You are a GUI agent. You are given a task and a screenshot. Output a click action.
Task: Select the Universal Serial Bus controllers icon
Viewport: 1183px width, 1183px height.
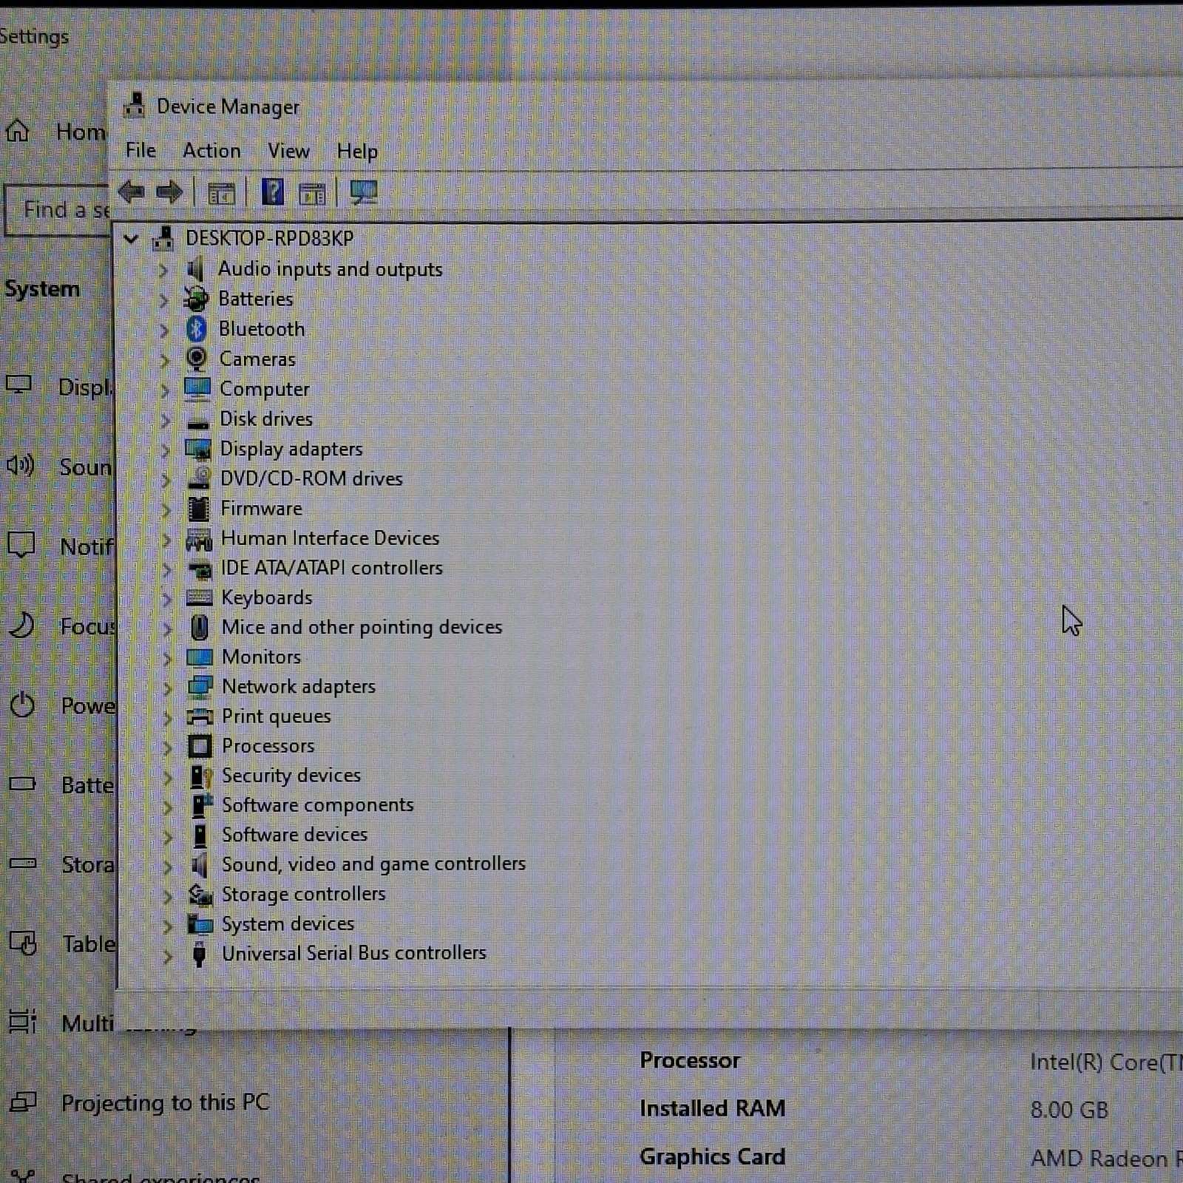click(x=199, y=954)
